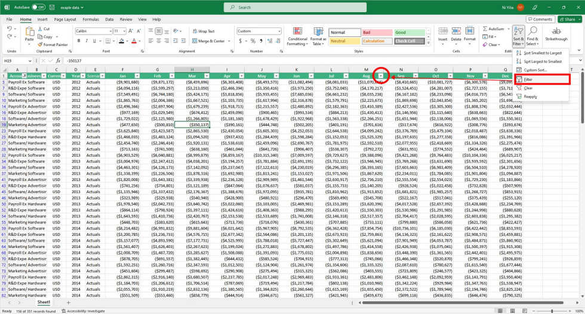Switch to the Page Layout tab
The height and width of the screenshot is (314, 585).
click(65, 20)
